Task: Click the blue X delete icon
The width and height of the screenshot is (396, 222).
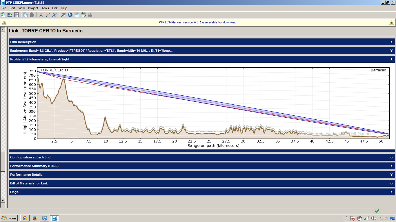Action: (x=54, y=15)
